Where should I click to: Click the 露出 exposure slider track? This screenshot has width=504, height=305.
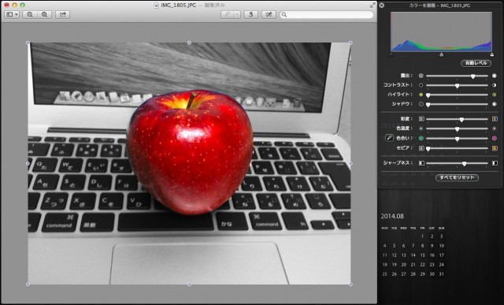point(457,76)
